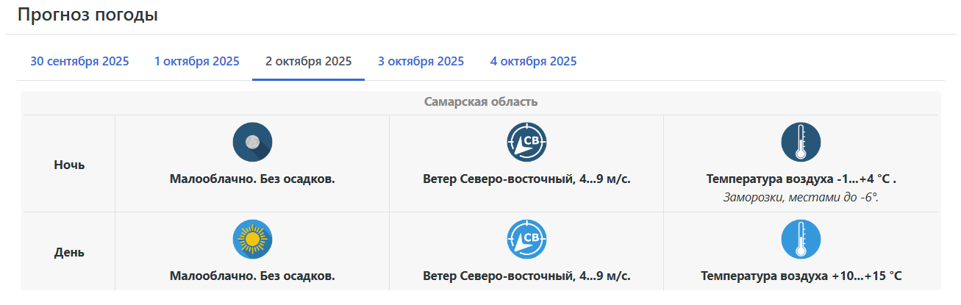Screen dimensions: 961x305
Task: Open the 1 октября 2025 tab
Action: pyautogui.click(x=197, y=61)
